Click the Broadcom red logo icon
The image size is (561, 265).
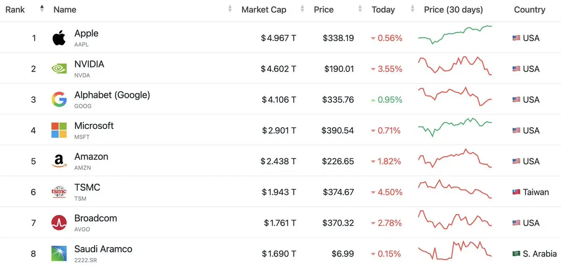click(59, 223)
